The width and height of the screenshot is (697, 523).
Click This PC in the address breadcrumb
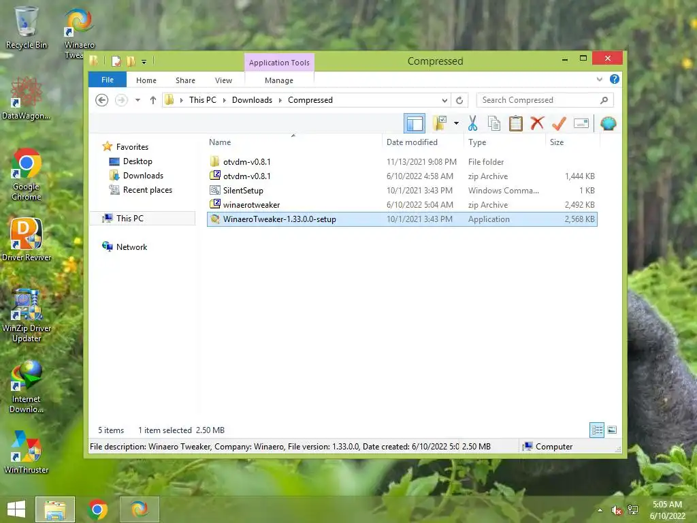[x=203, y=100]
